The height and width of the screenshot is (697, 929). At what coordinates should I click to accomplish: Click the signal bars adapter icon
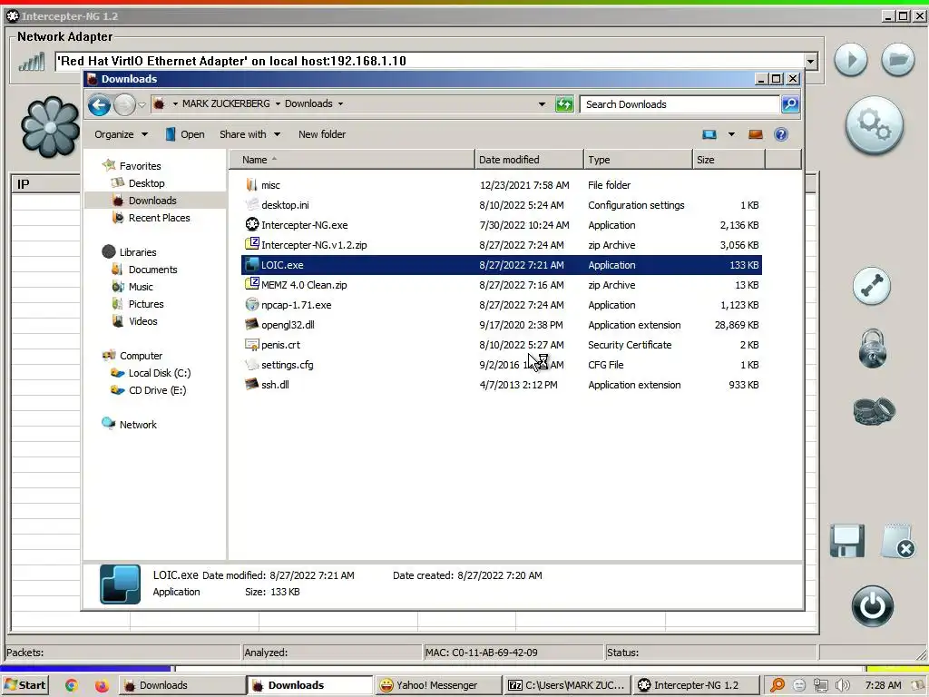click(x=32, y=61)
